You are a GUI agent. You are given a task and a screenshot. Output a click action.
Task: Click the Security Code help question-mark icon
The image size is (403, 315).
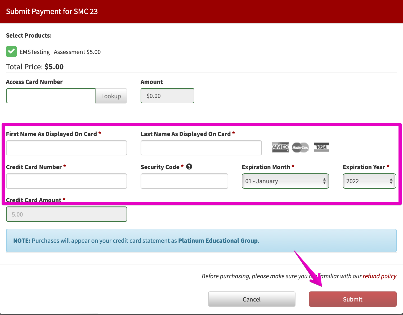[x=189, y=166]
